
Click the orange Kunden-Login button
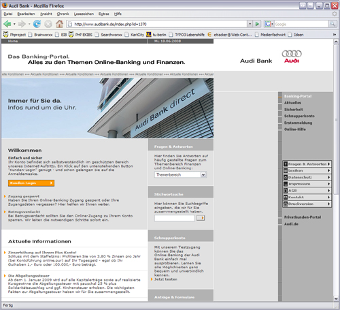[31, 183]
